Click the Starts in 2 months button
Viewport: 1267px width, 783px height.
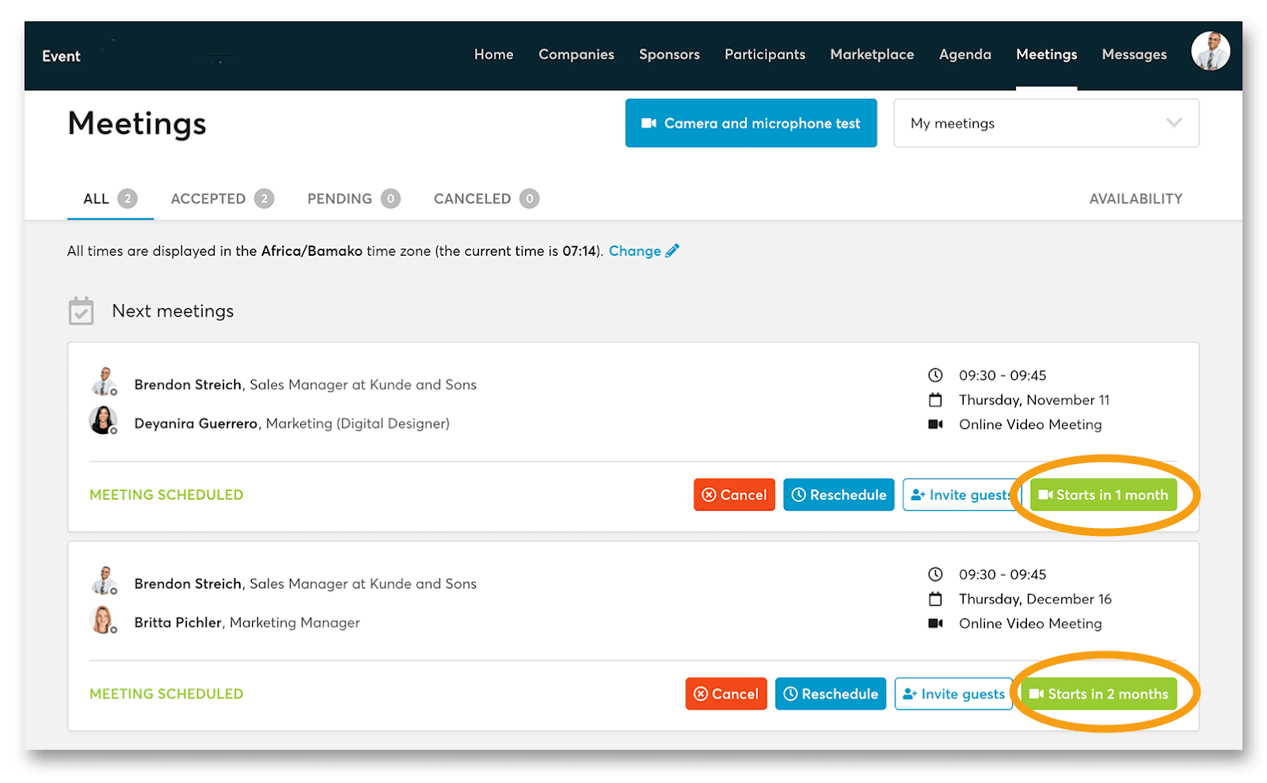pyautogui.click(x=1099, y=694)
